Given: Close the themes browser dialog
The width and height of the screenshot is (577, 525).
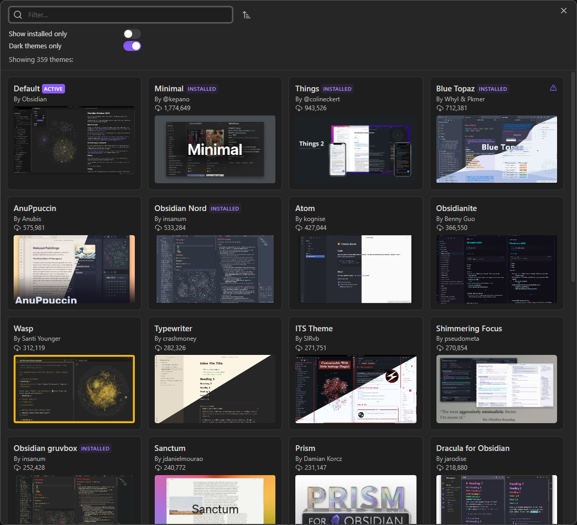Looking at the screenshot, I should pos(564,11).
